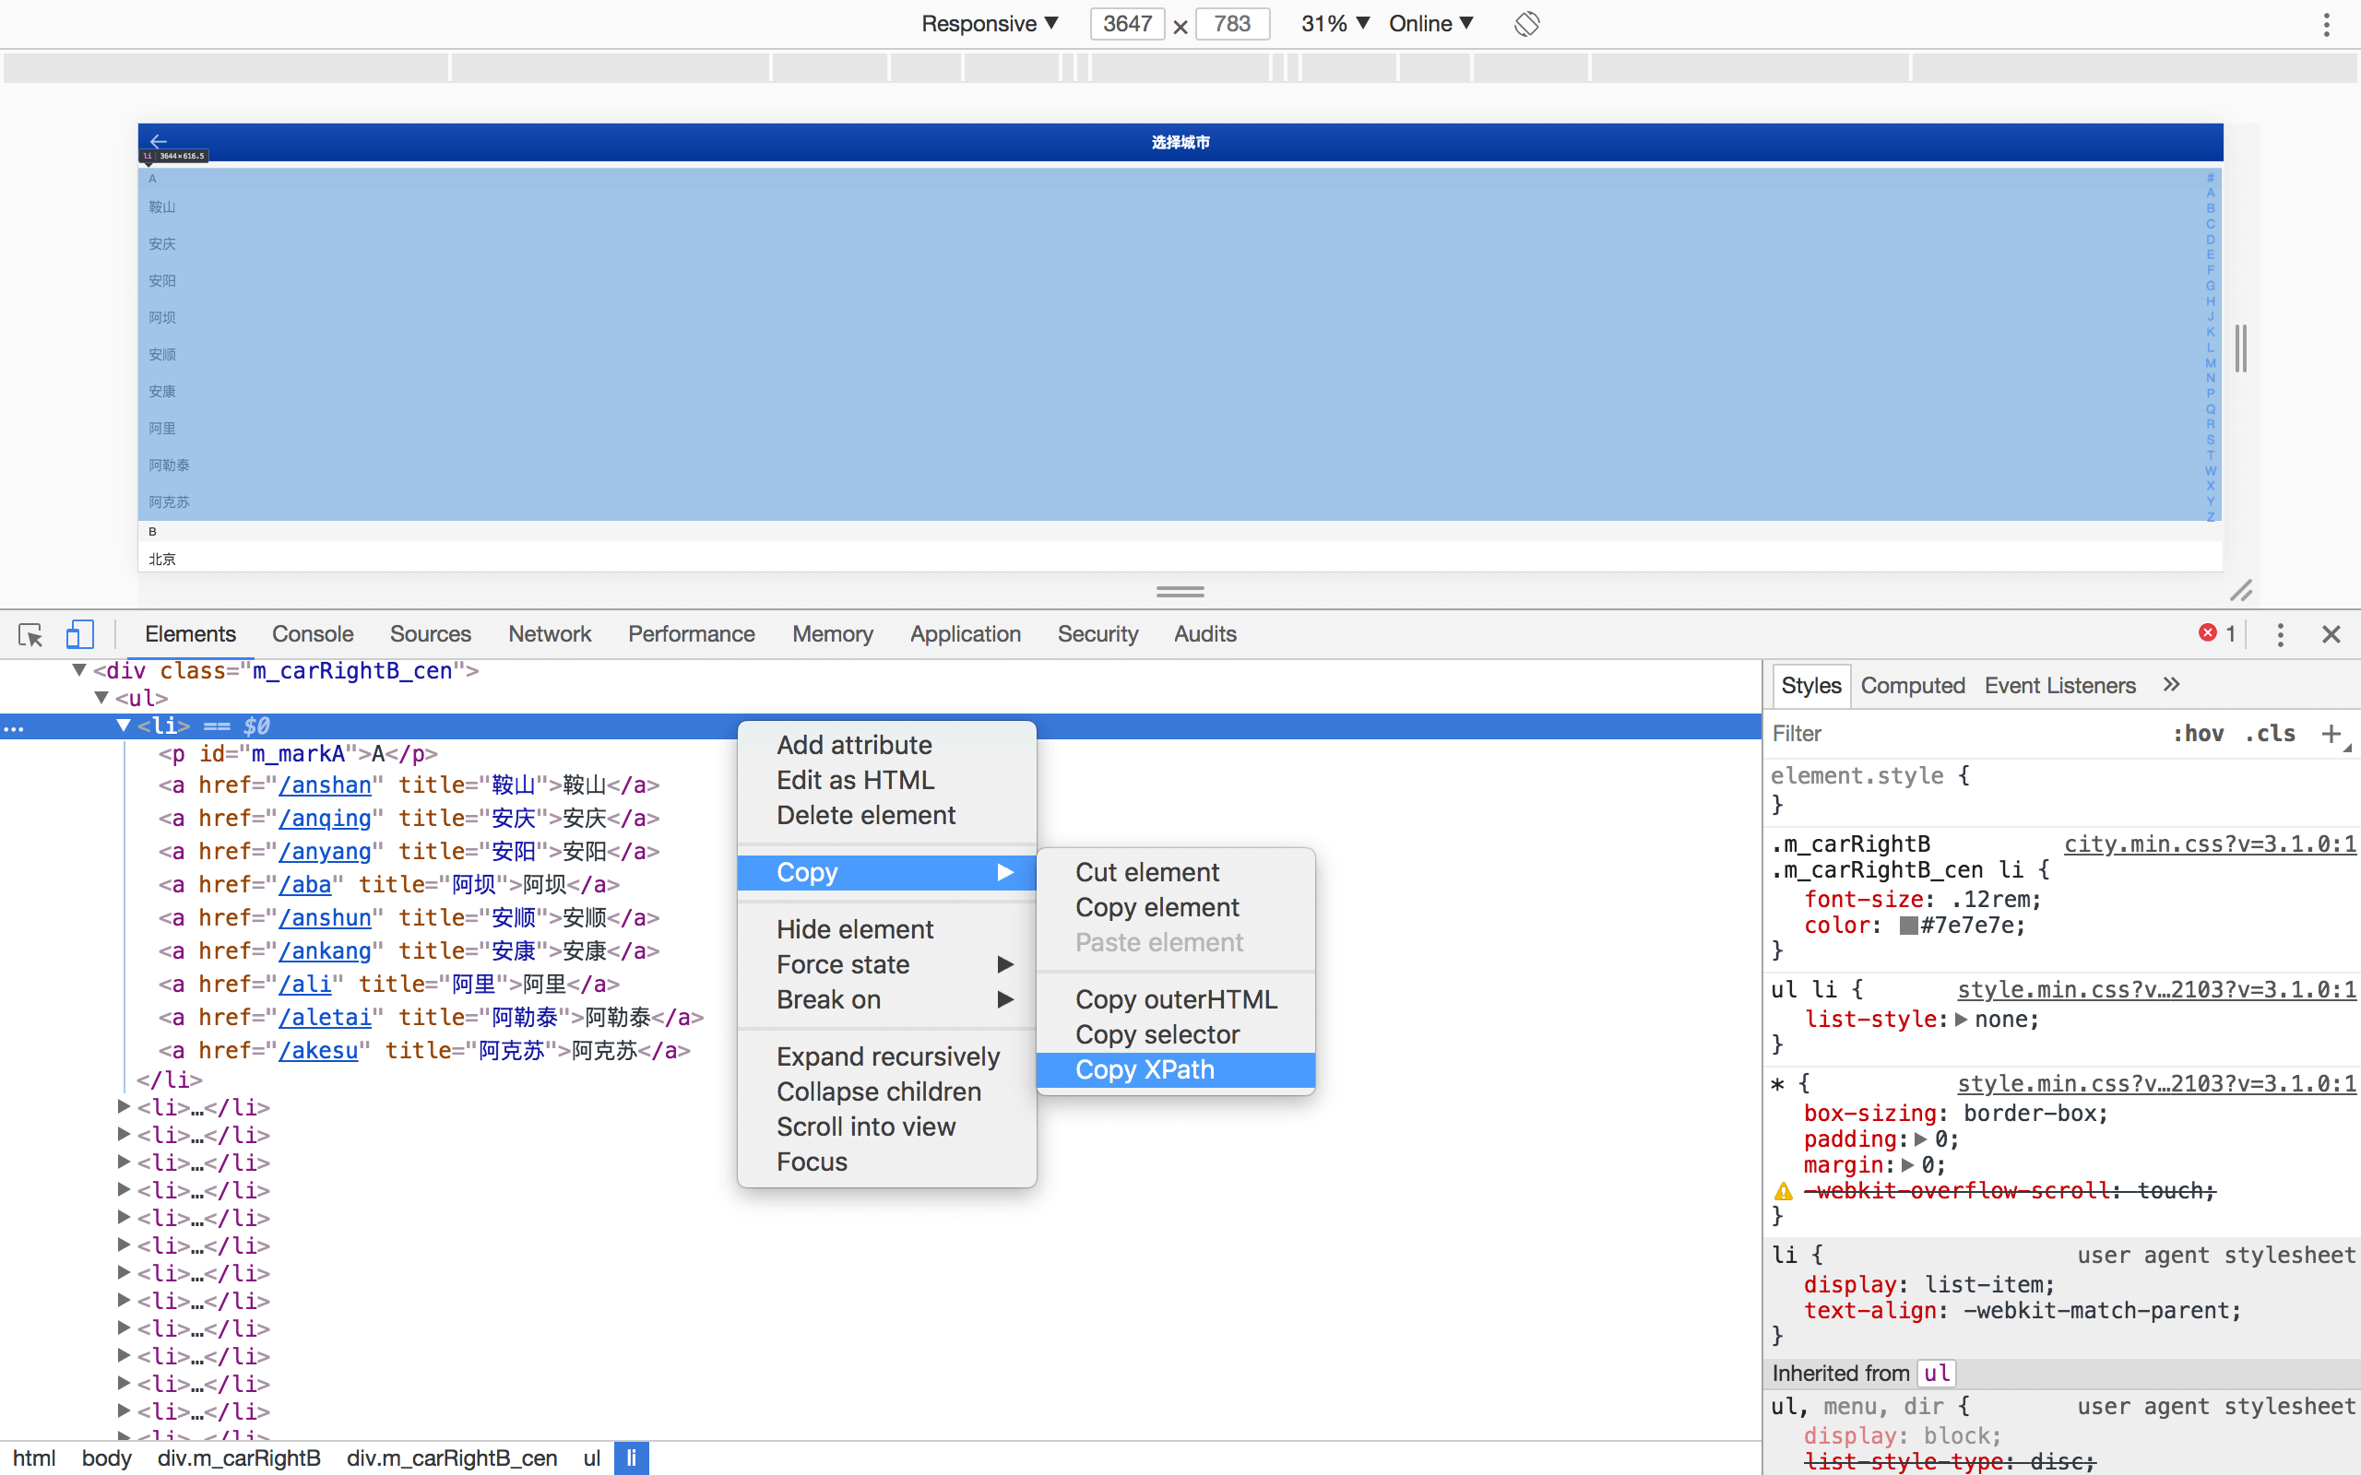Expand the list-style shorthand triangle
This screenshot has height=1475, width=2361.
pos(1961,1020)
